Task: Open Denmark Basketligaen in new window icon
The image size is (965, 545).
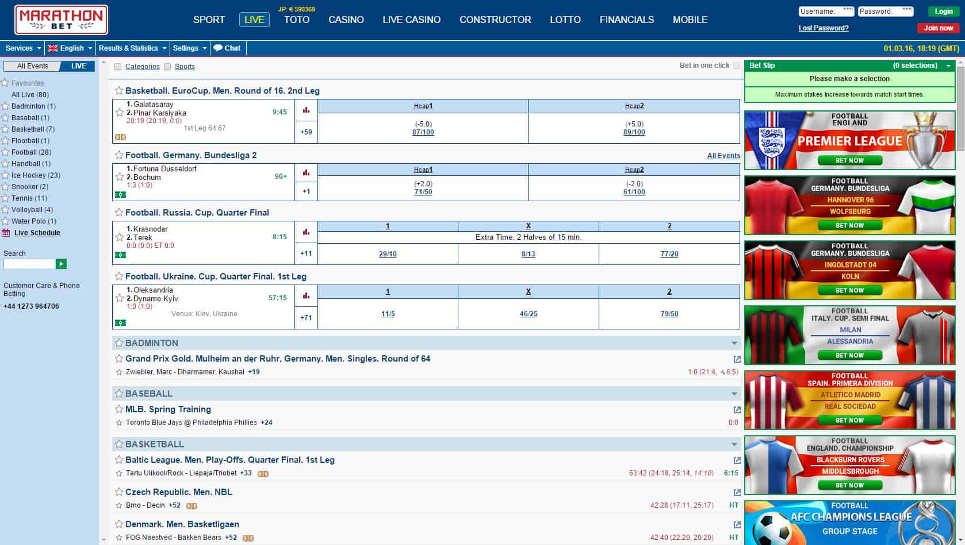Action: [x=737, y=525]
